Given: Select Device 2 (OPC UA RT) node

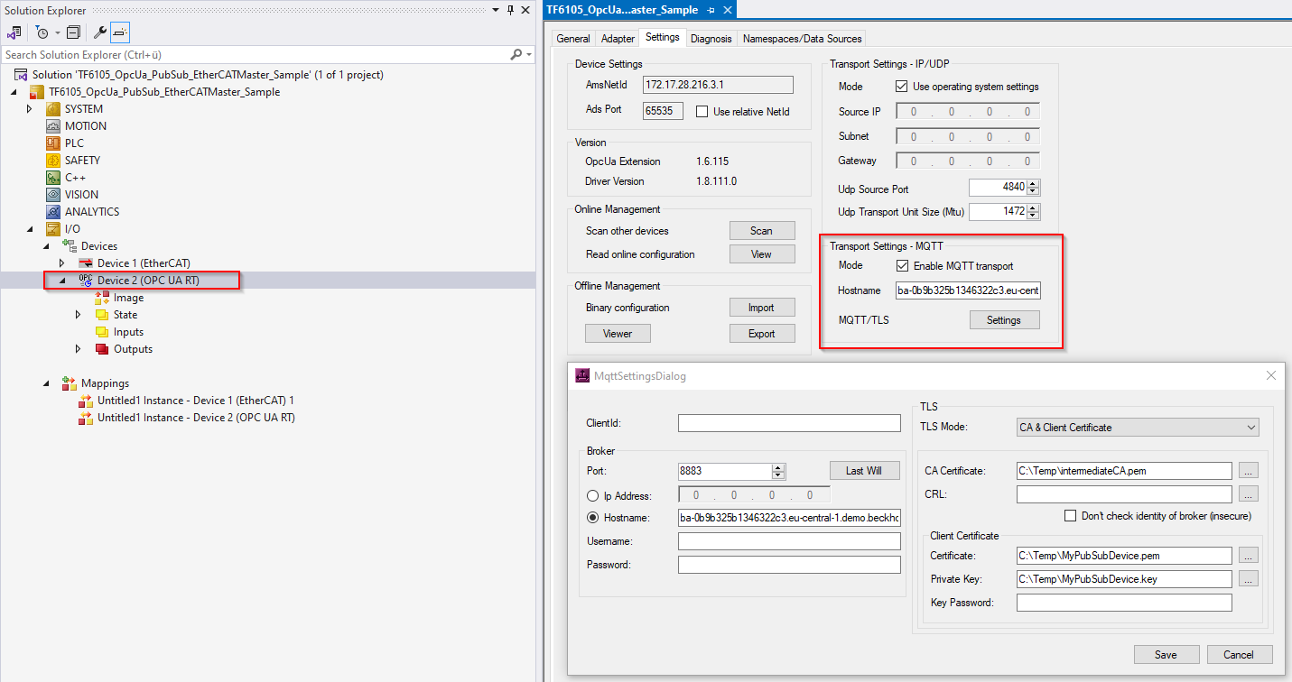Looking at the screenshot, I should [x=150, y=281].
